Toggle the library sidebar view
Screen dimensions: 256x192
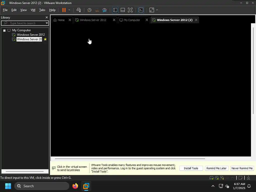tap(115, 10)
